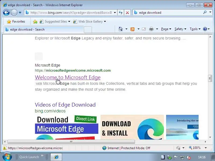Image resolution: width=215 pixels, height=161 pixels.
Task: Click the status bar warning icon
Action: [x=5, y=148]
